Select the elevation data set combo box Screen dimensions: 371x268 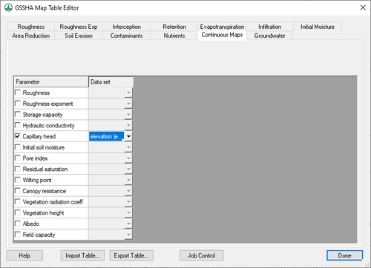pos(106,136)
